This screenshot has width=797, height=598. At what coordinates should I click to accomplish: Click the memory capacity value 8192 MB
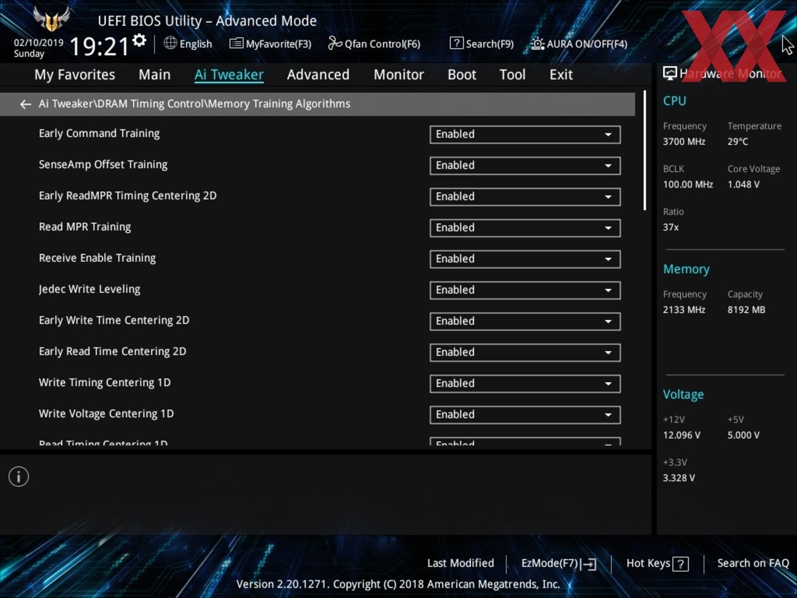(x=746, y=310)
